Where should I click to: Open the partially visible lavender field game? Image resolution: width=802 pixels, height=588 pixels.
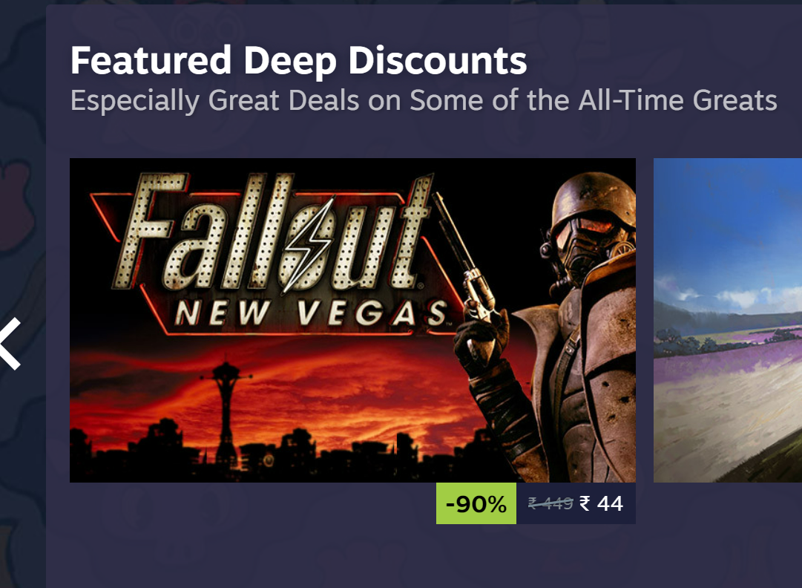click(727, 320)
